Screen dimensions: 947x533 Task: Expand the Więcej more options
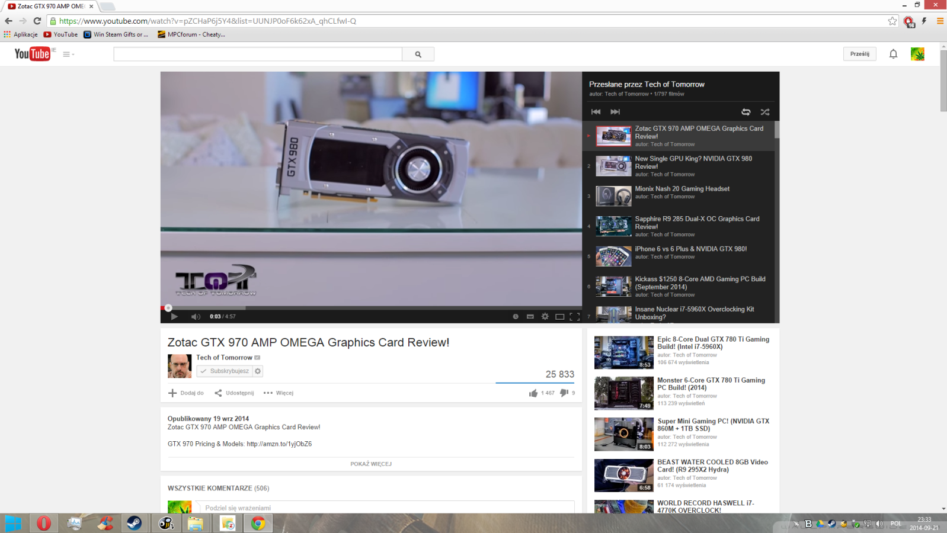coord(279,393)
